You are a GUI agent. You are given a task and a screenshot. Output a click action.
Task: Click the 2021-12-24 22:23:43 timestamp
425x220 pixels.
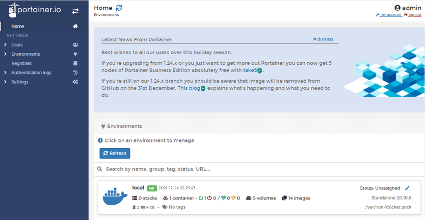click(x=177, y=188)
